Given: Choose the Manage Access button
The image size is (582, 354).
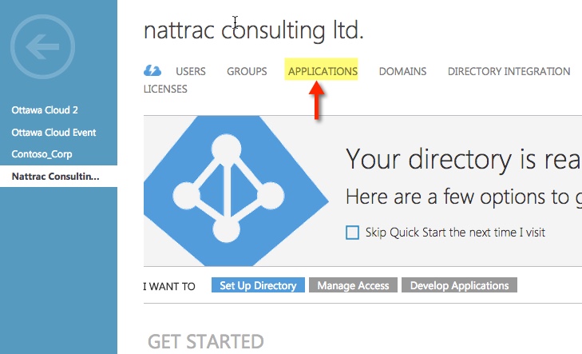Looking at the screenshot, I should pos(353,285).
